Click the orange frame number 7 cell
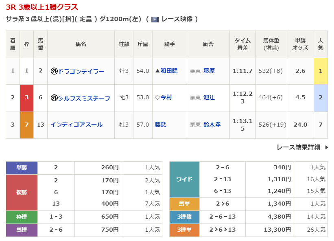This screenshot has height=241, width=334. [x=26, y=125]
